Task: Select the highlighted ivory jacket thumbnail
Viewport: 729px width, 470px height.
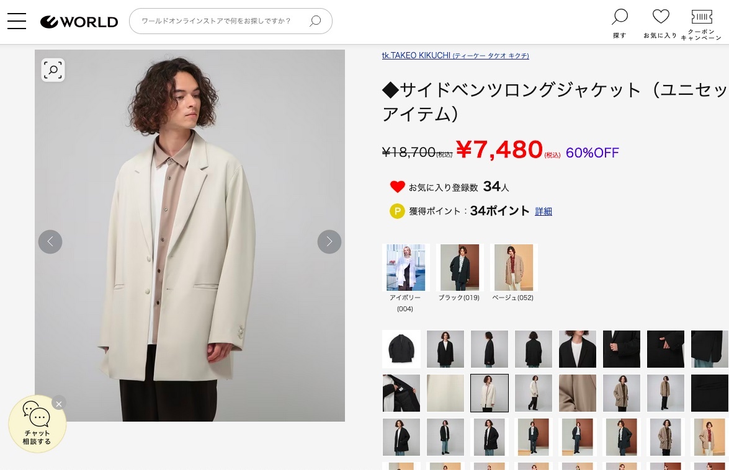Action: pos(490,393)
